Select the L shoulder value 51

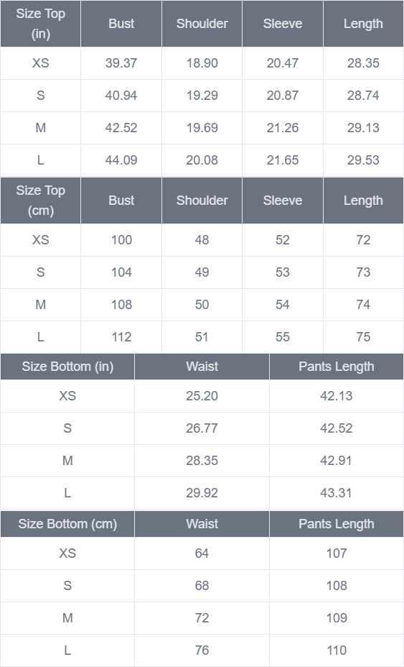(202, 337)
